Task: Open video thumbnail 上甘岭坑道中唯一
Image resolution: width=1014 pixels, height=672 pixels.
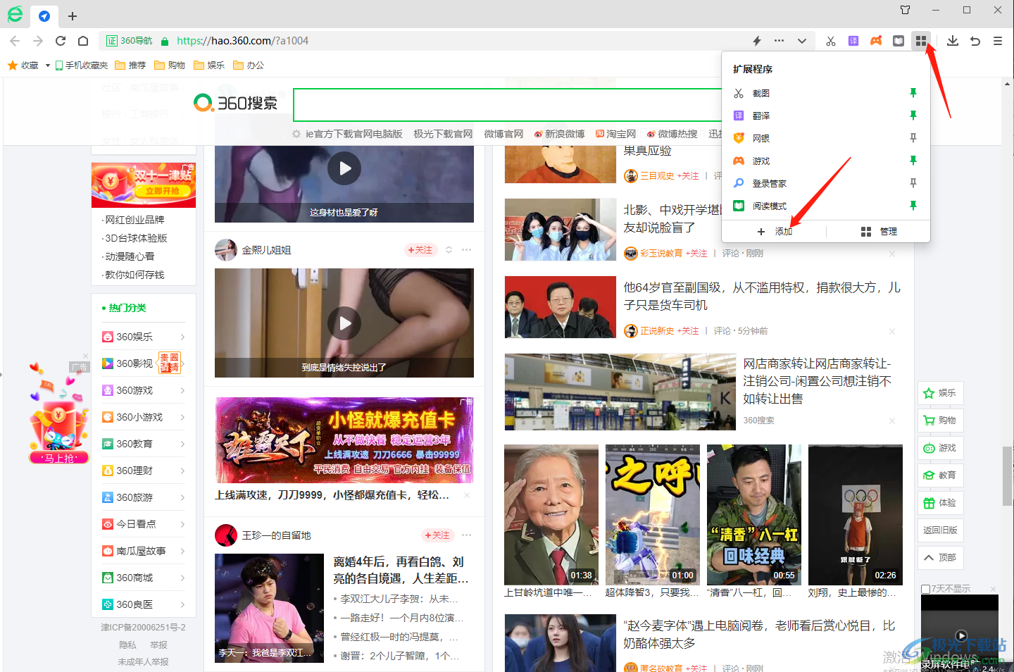Action: coord(551,515)
